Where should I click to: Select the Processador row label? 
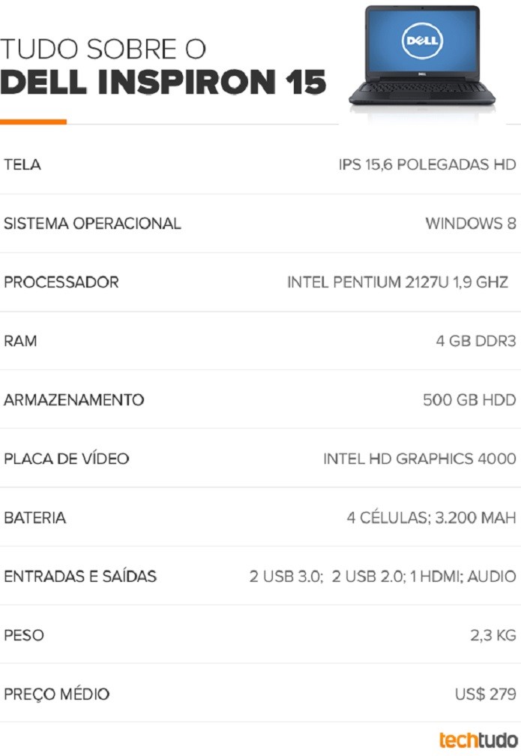[61, 282]
